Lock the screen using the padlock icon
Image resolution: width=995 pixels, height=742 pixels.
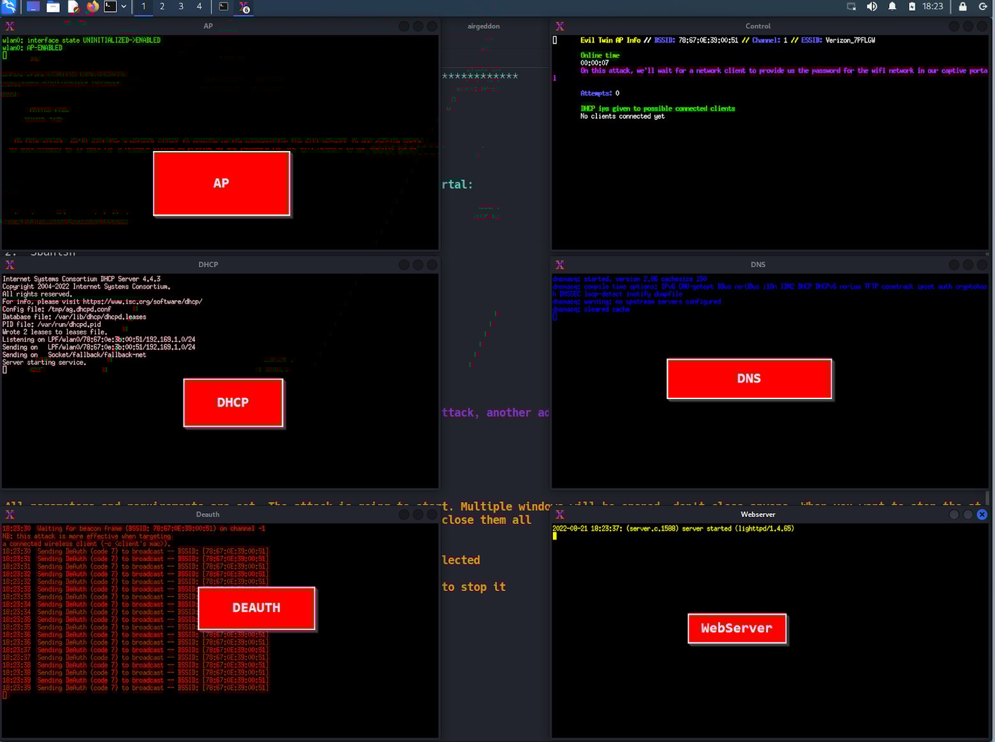pos(962,6)
